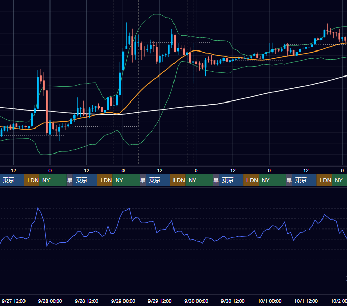Screen dimensions: 347x306
Task: Click hour label 0 above 9/29 00:00
Action: 123,171
